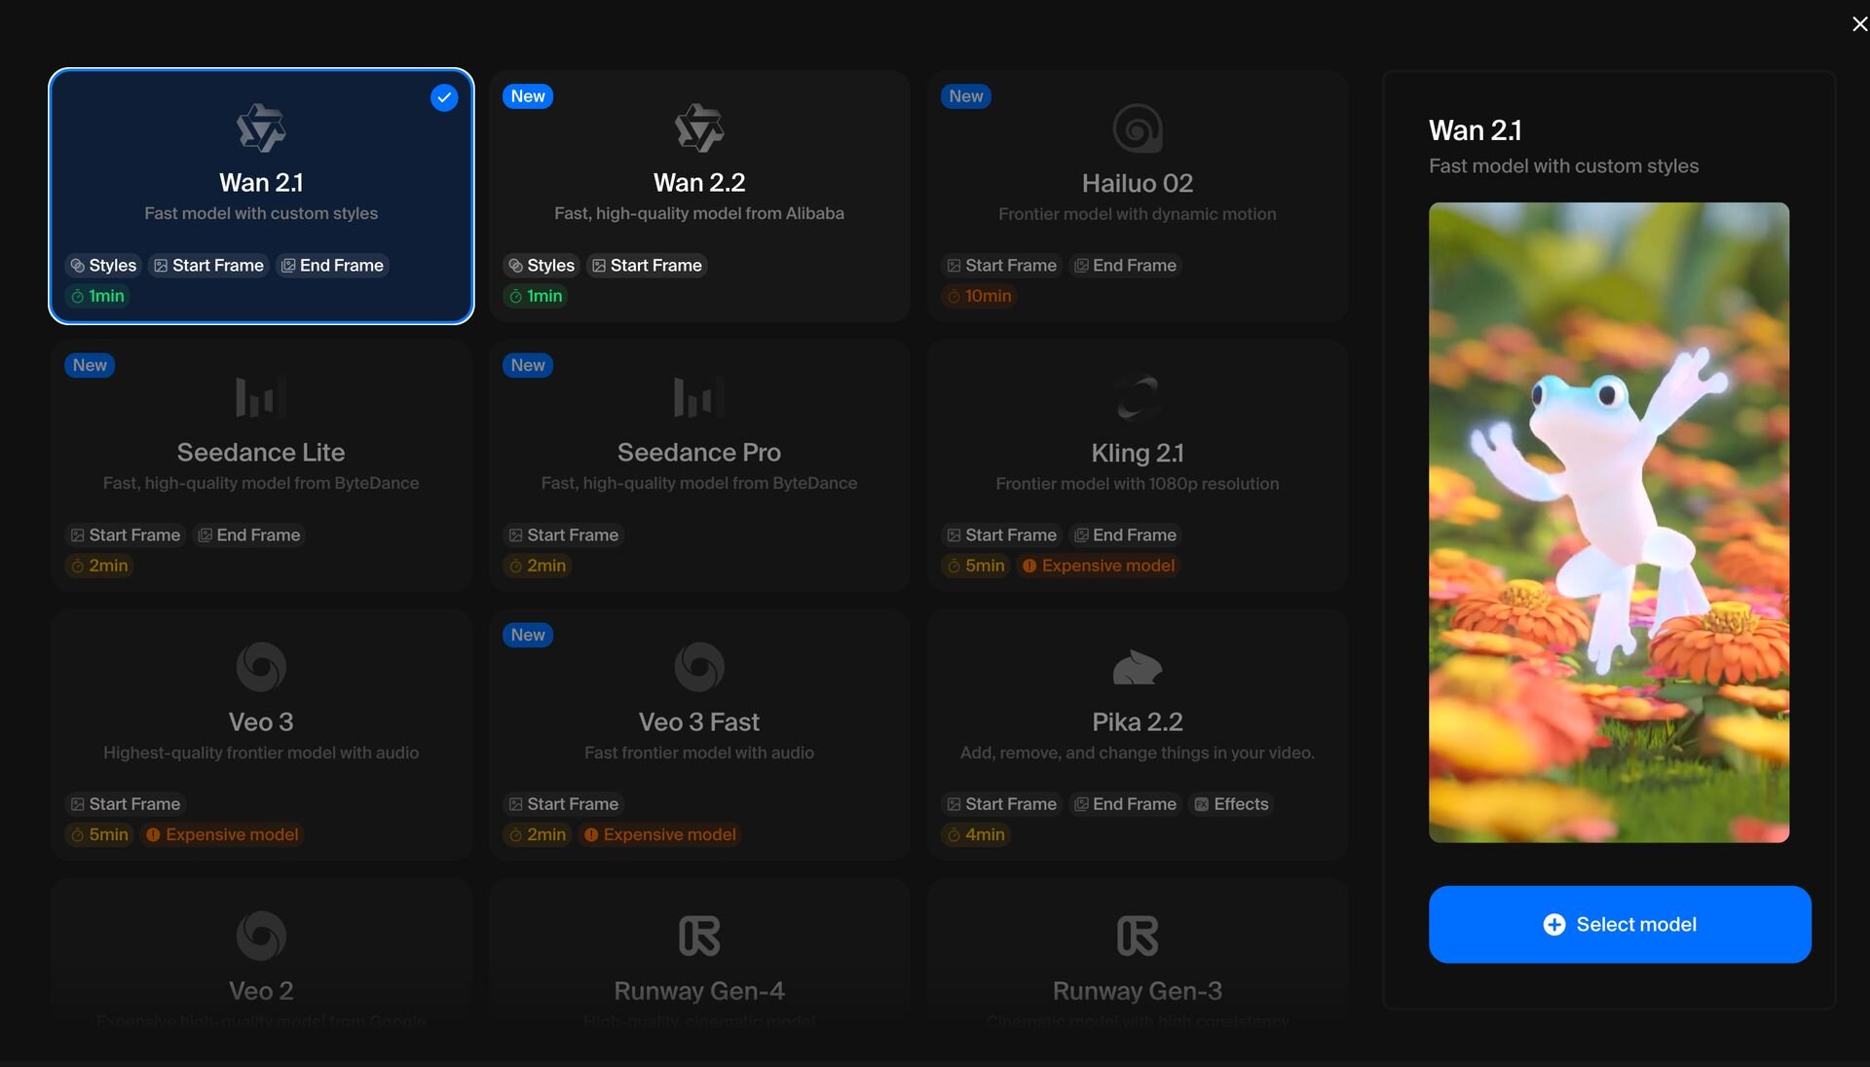Click the 2min badge on Veo 3 Fast
Image resolution: width=1870 pixels, height=1067 pixels.
537,834
